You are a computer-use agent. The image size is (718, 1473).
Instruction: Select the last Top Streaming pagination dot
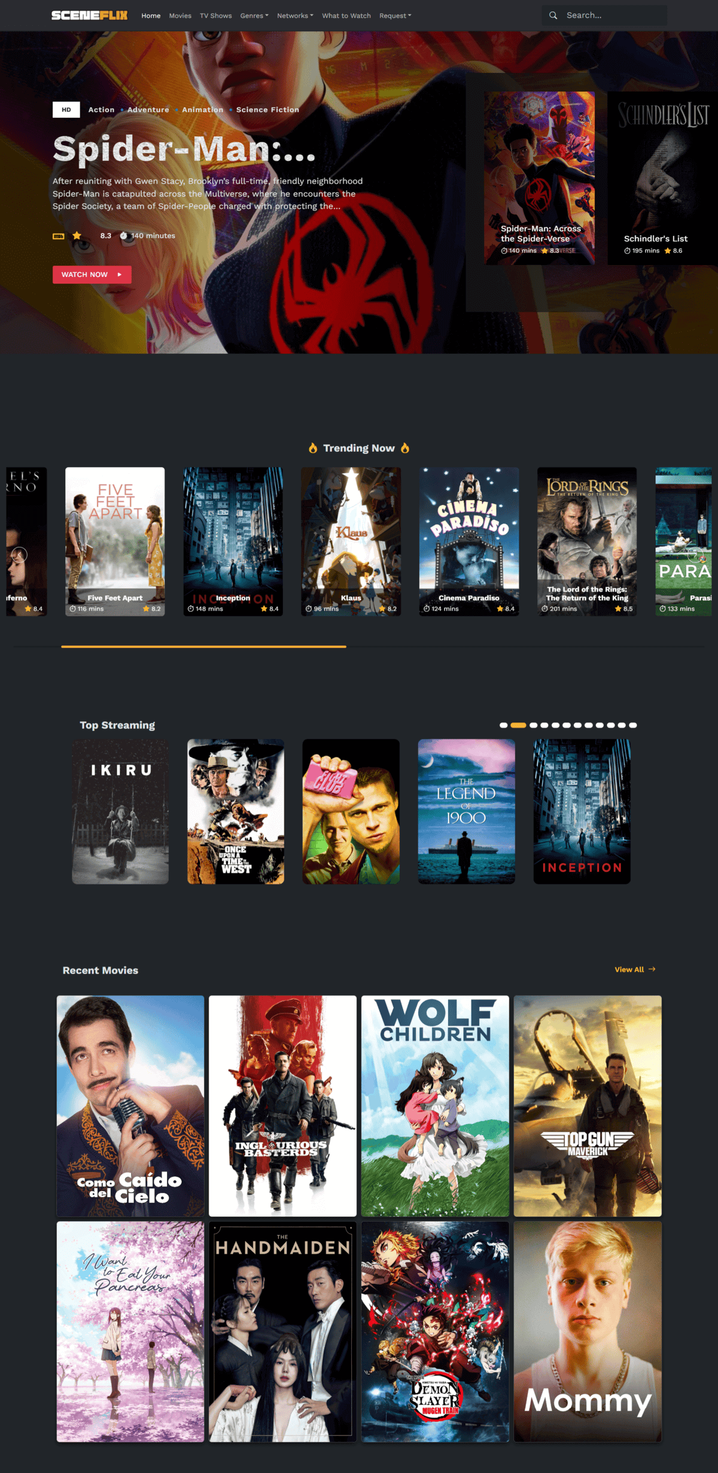pyautogui.click(x=633, y=725)
